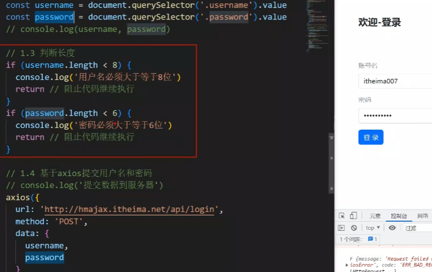
Task: Toggle live expression eye icon
Action: pos(392,227)
